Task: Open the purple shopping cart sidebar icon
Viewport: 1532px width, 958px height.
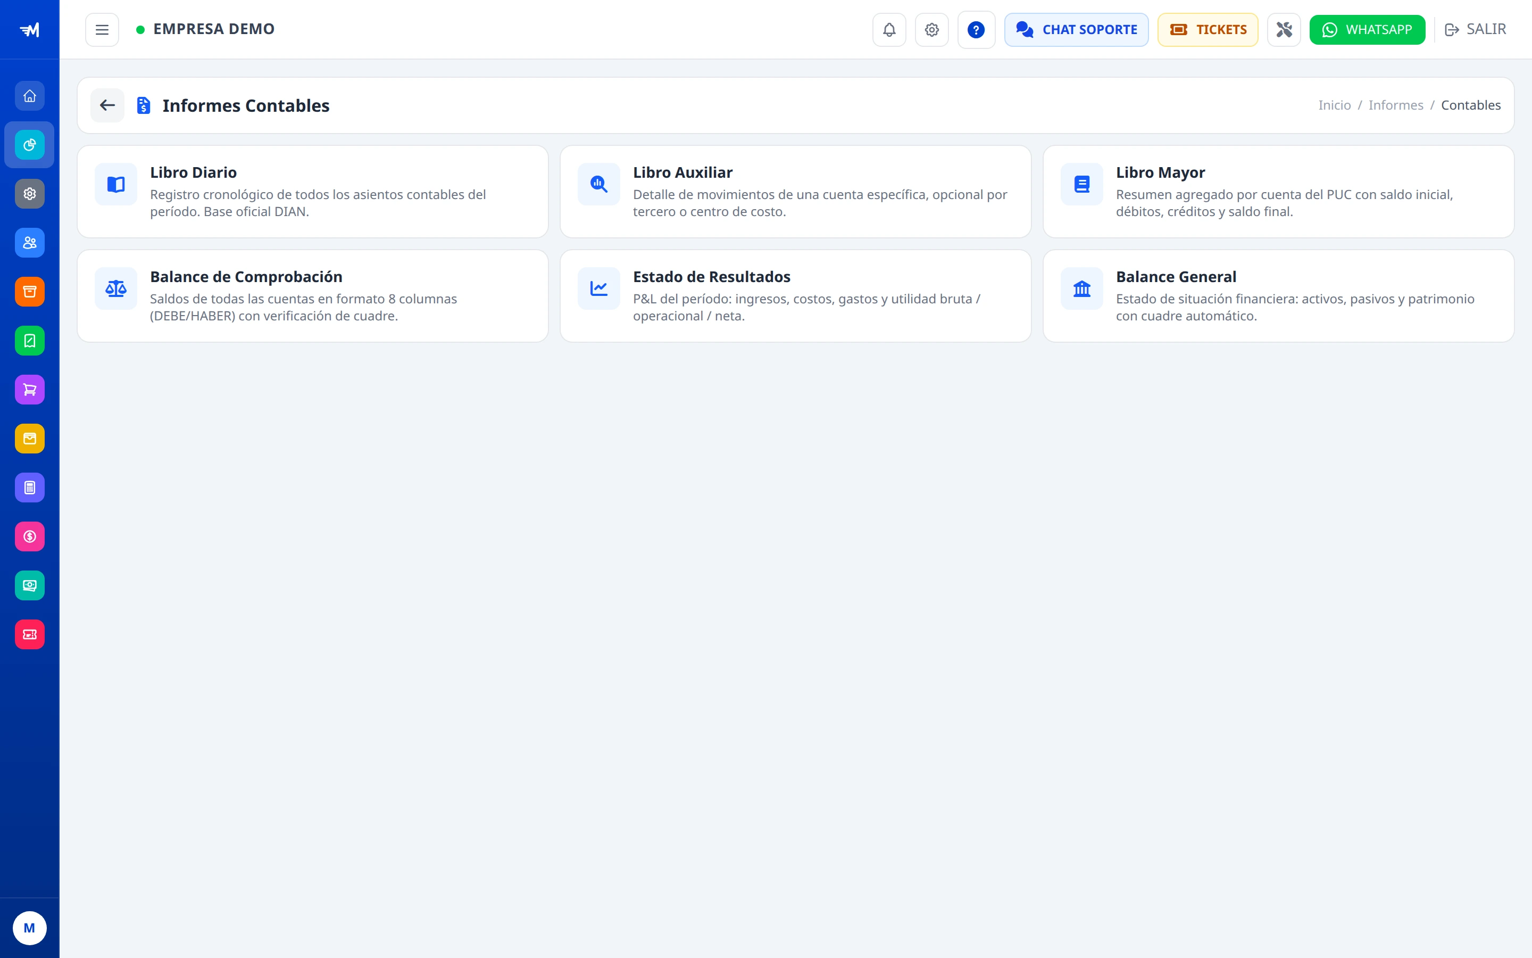Action: point(30,390)
